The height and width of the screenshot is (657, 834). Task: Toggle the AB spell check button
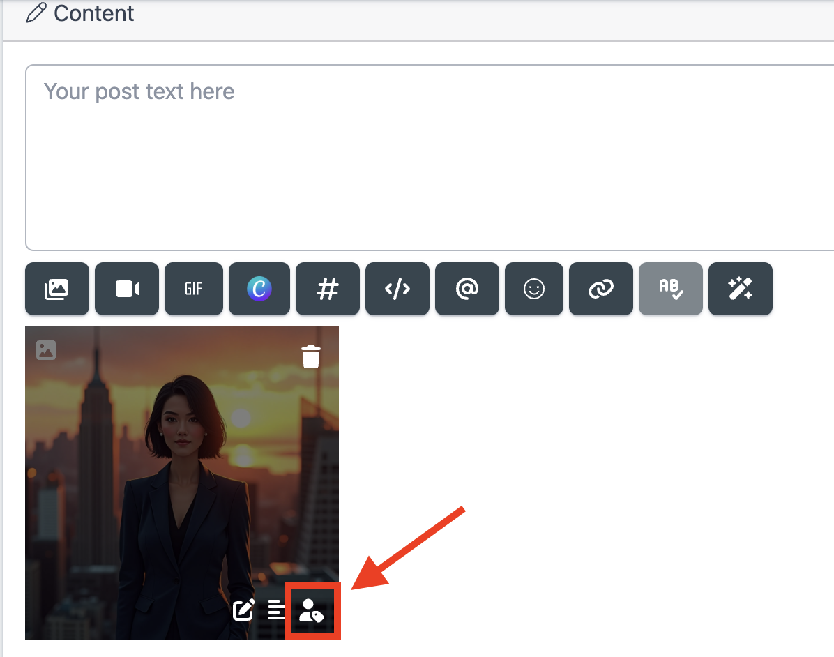[671, 289]
